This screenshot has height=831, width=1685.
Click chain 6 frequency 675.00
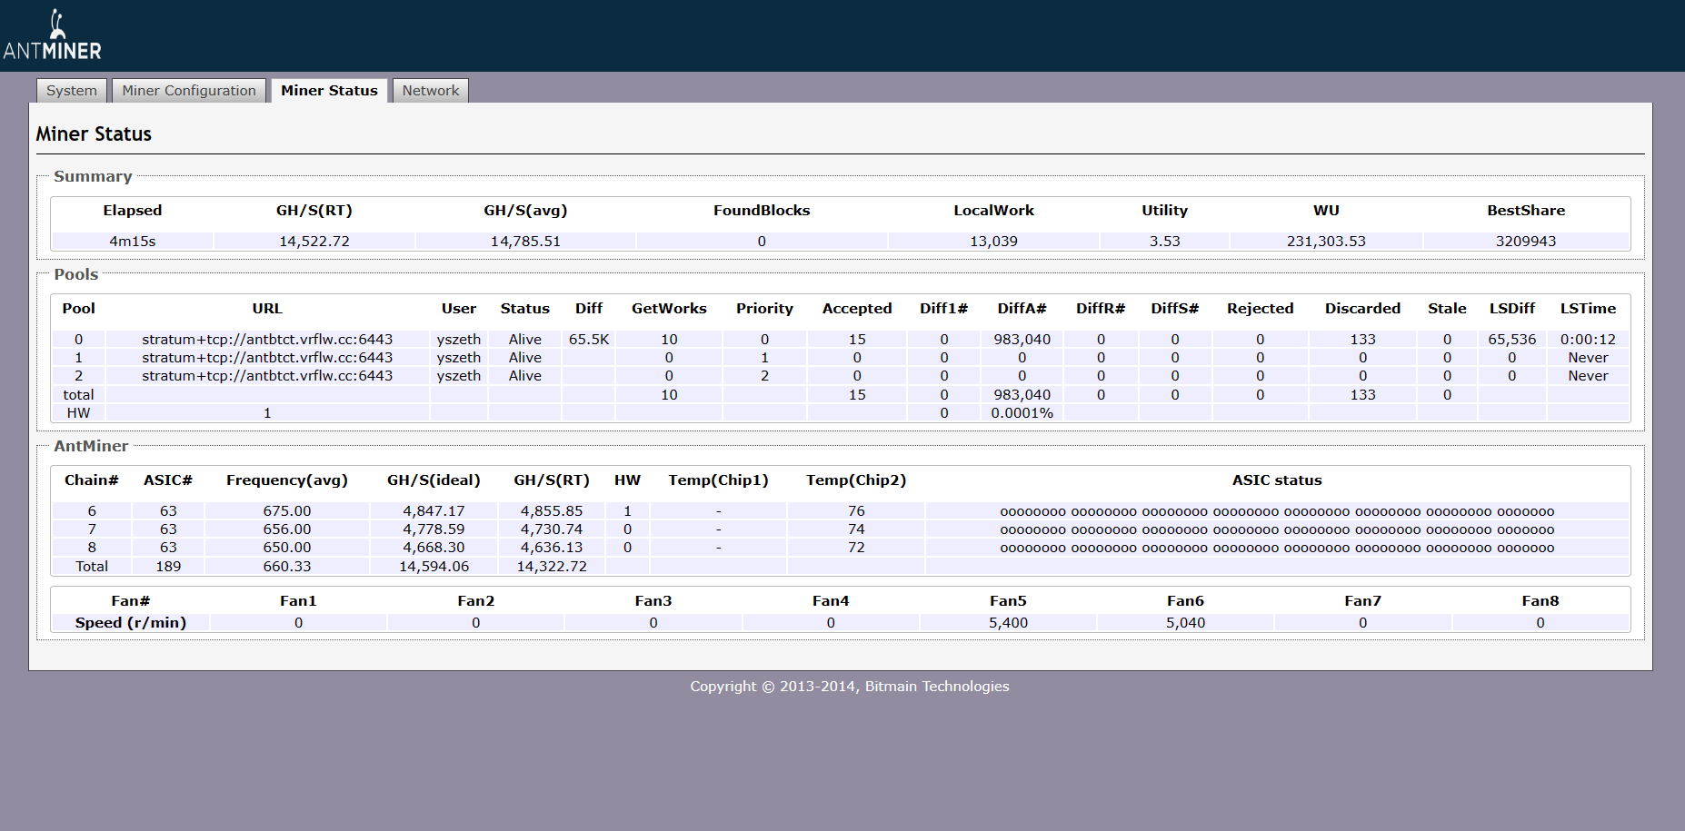click(287, 511)
